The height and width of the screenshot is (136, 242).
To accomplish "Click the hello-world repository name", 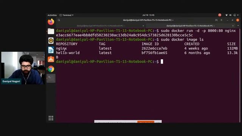I will [68, 53].
